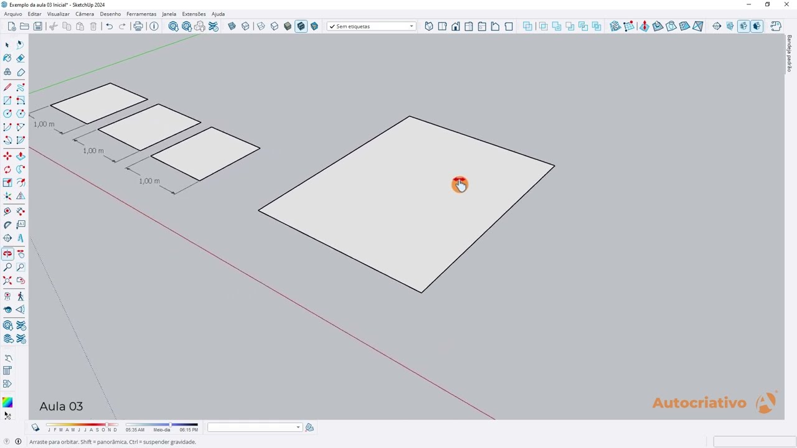Open the Janela menu
The image size is (797, 448).
[x=169, y=14]
